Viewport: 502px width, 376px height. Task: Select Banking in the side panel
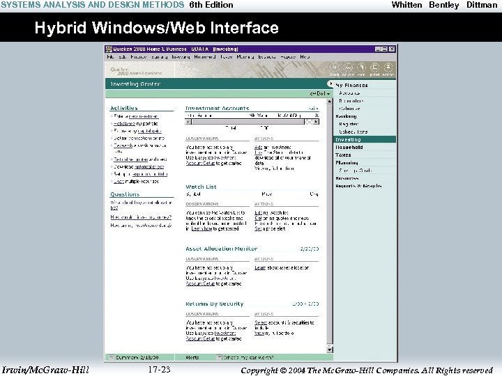(346, 116)
